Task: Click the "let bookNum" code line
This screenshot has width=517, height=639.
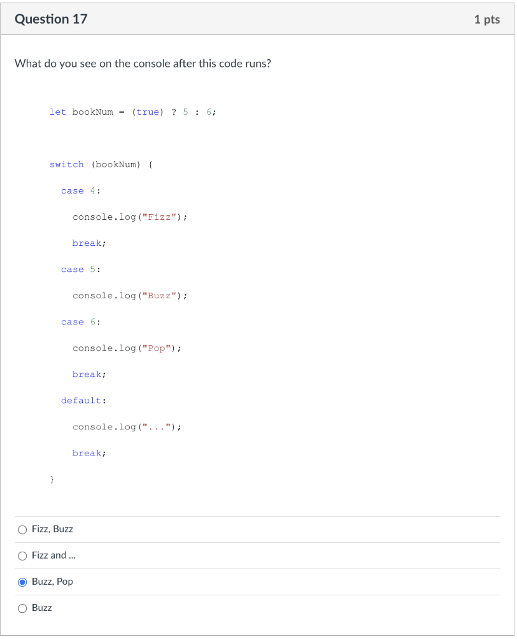Action: pos(132,112)
